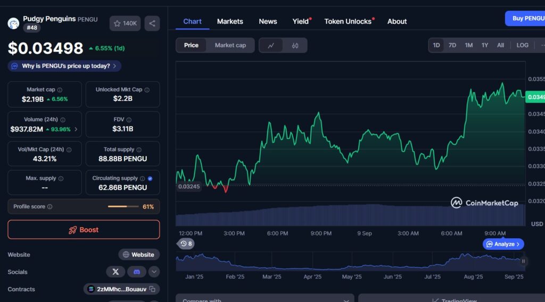Click the 2zMMhc...Bouauv contract chip
The image size is (545, 302).
tap(121, 289)
